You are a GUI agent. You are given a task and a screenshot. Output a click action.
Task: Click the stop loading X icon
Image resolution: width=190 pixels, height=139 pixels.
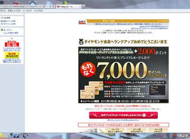coord(53,6)
